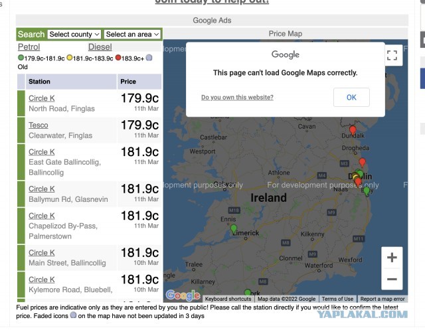Switch to the Petrol prices tab
425x334 pixels.
click(x=29, y=47)
